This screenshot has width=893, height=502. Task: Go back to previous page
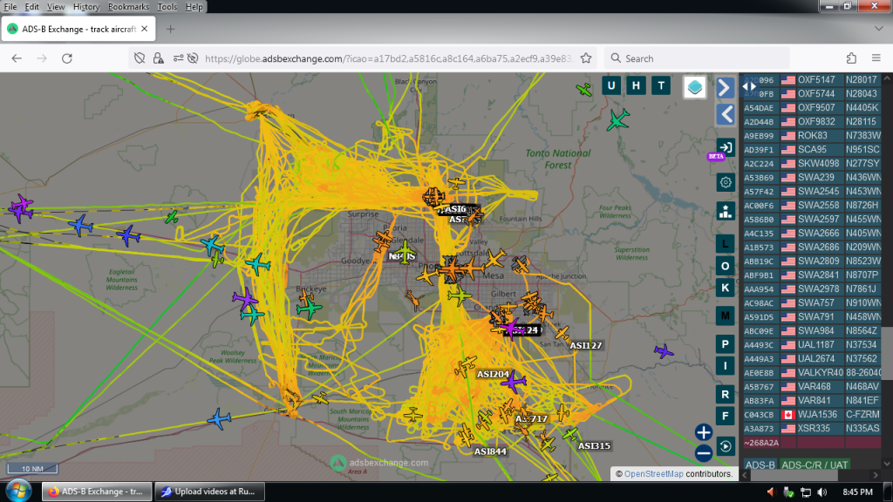[x=17, y=58]
